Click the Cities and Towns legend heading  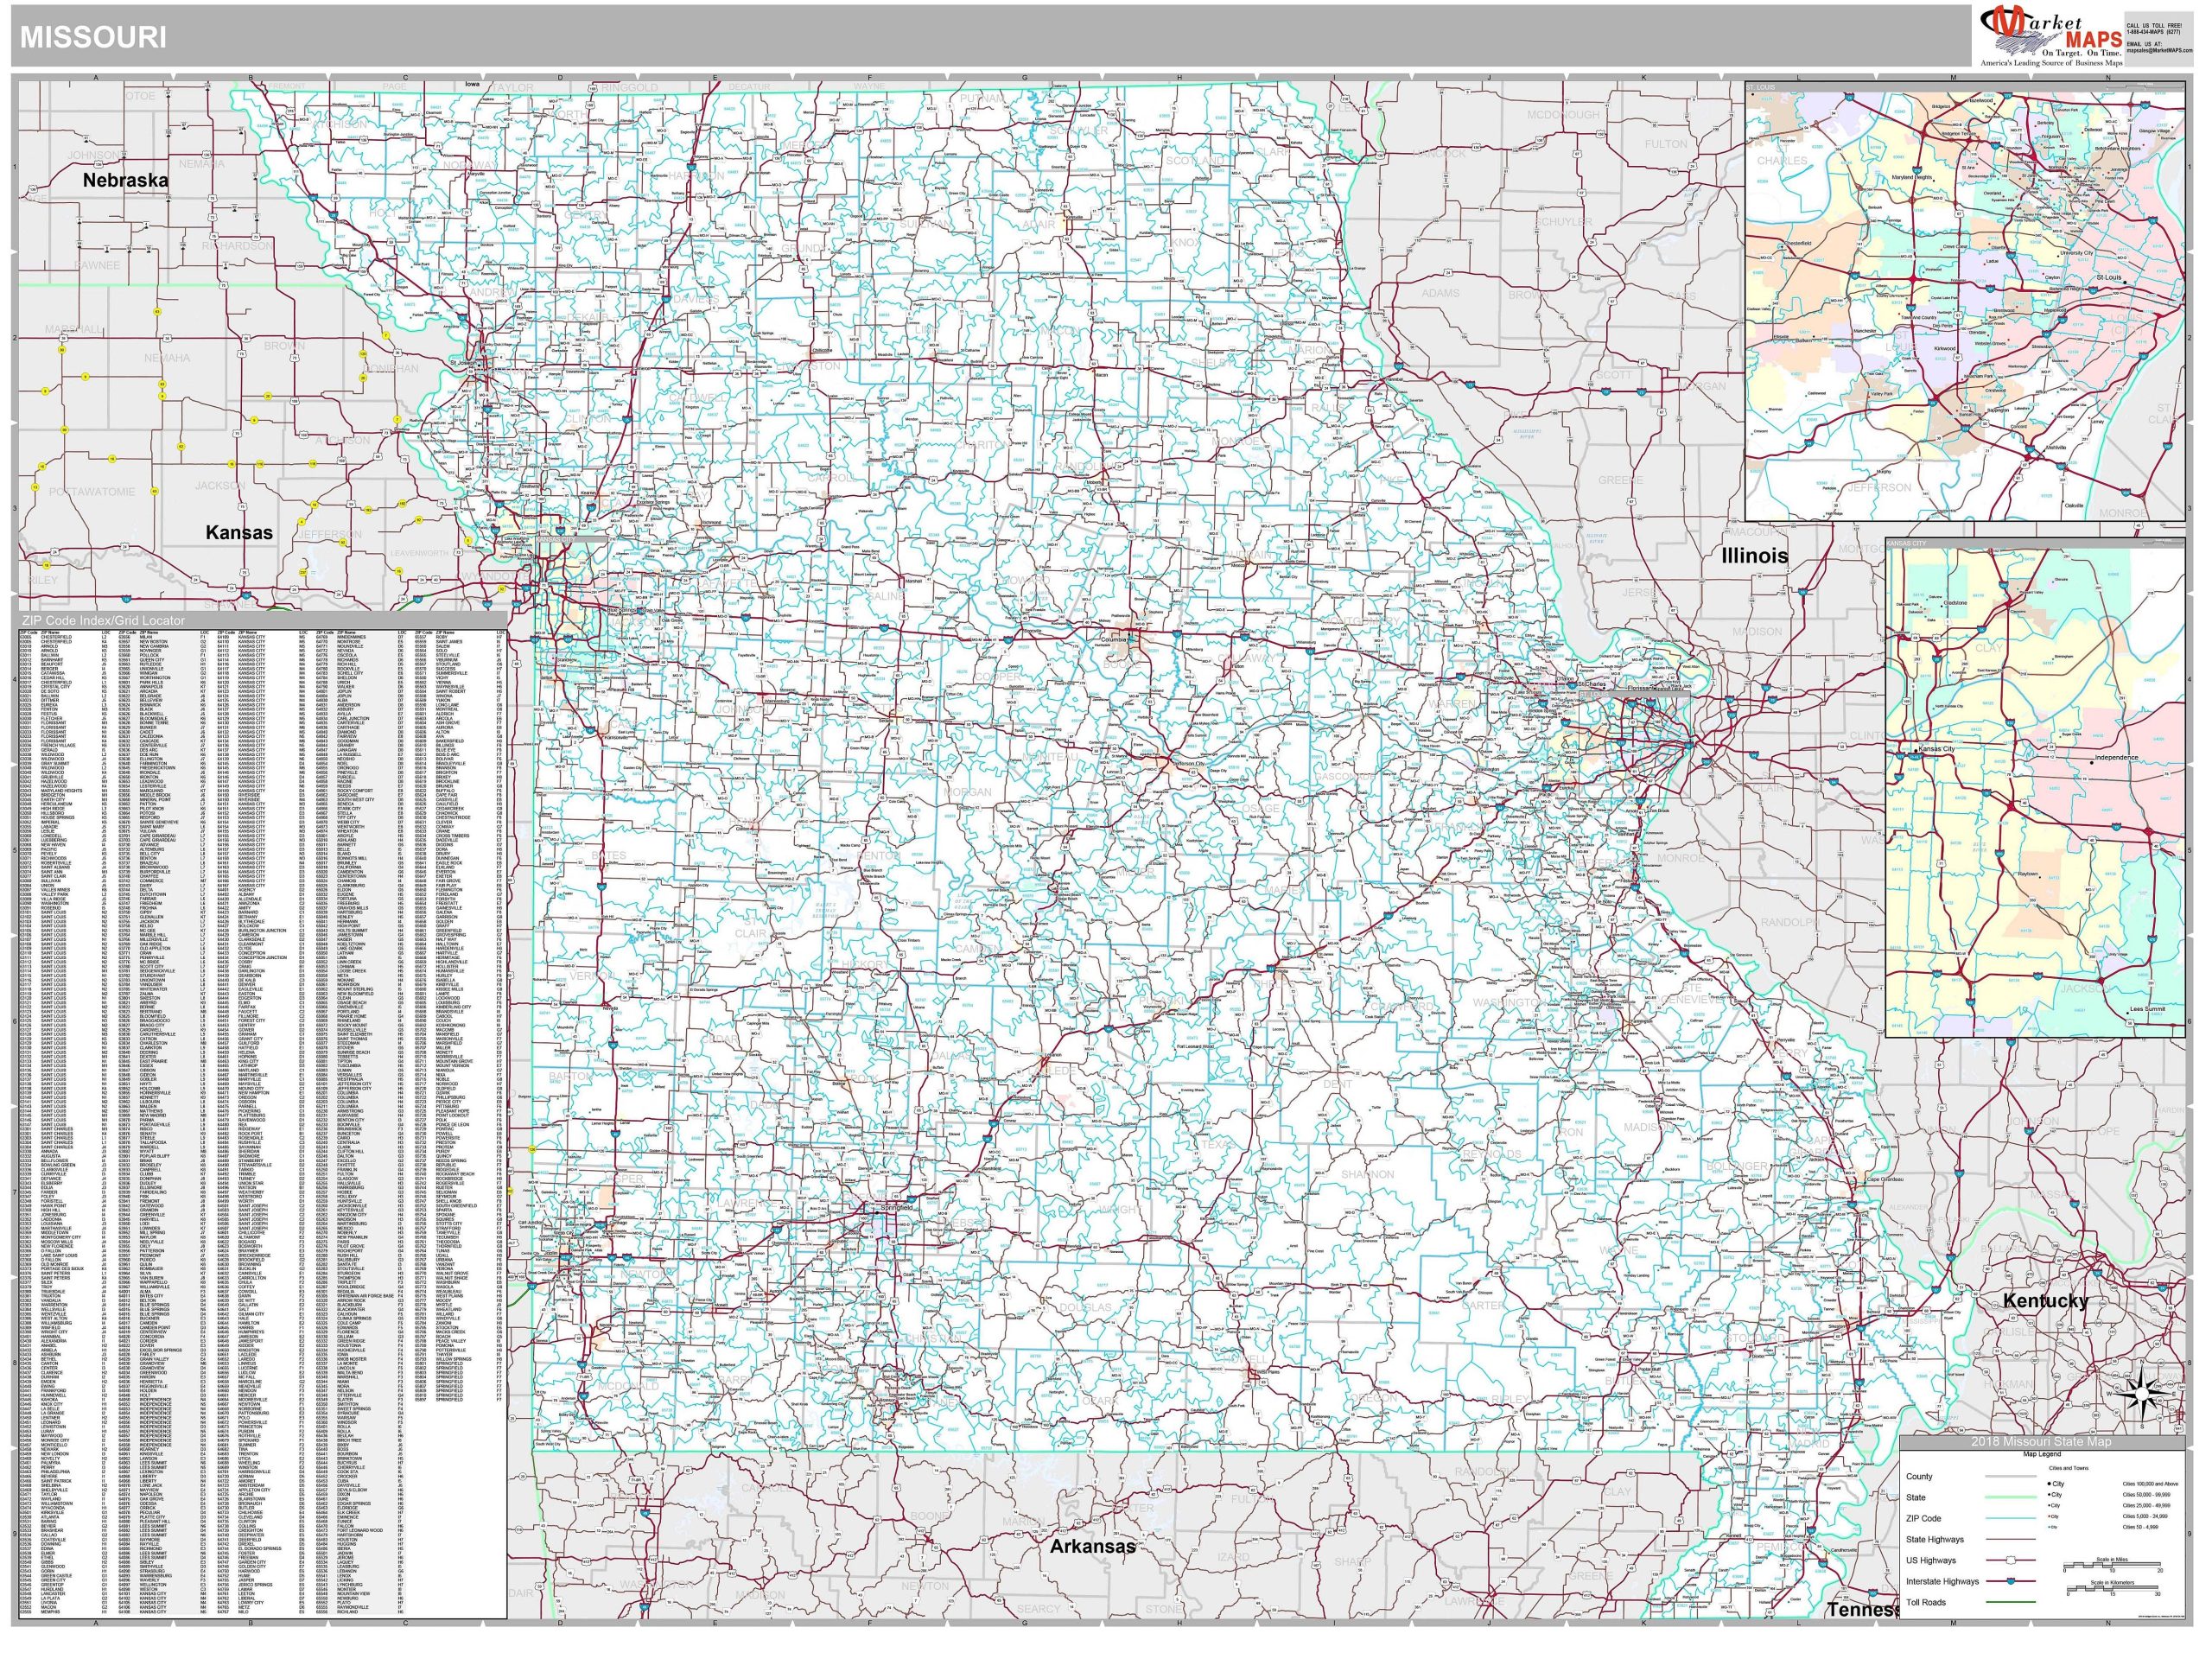click(2069, 1469)
